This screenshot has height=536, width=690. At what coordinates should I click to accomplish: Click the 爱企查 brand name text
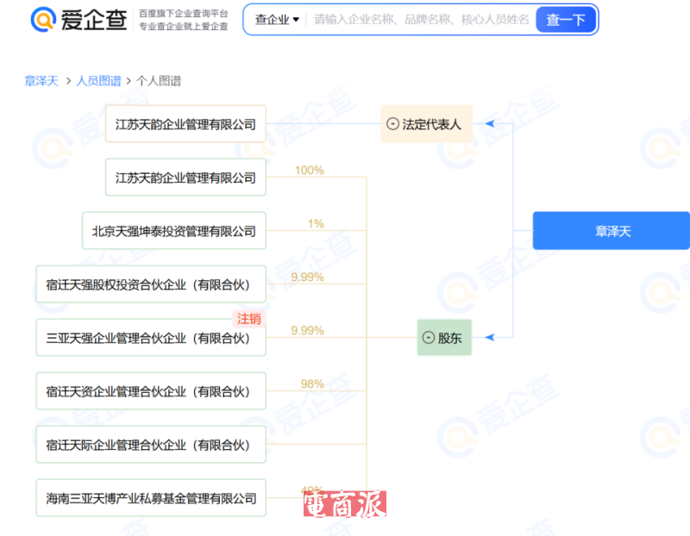94,20
